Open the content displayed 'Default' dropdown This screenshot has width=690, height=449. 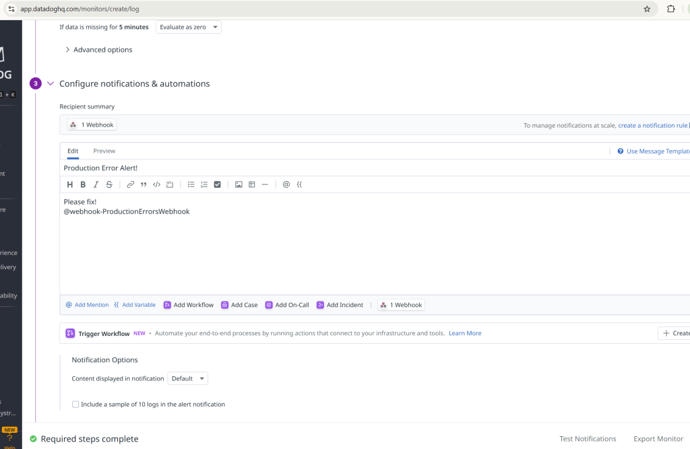(x=187, y=378)
